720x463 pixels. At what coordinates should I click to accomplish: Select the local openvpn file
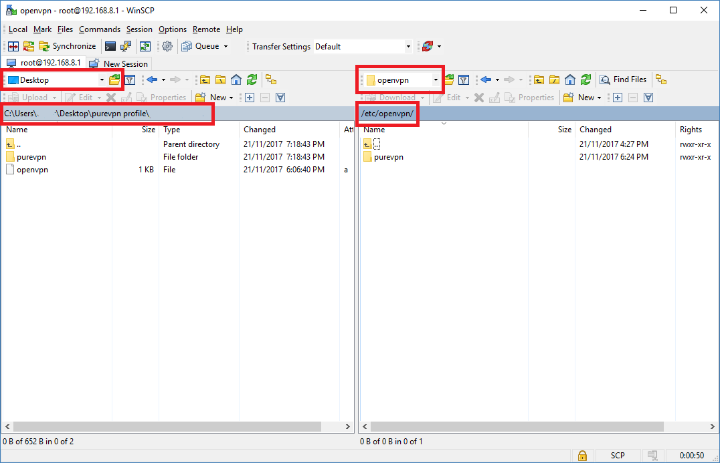click(x=32, y=170)
